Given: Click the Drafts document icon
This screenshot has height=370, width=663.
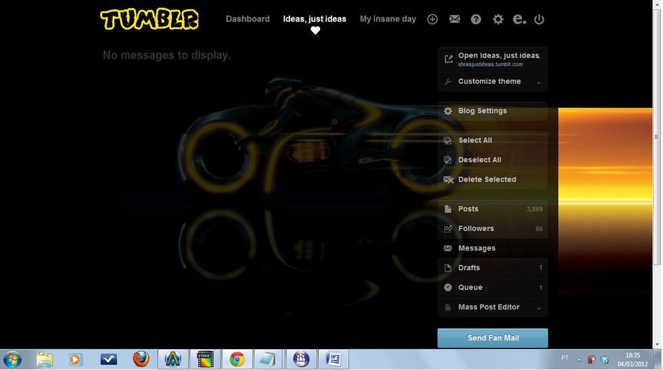Looking at the screenshot, I should (x=448, y=268).
